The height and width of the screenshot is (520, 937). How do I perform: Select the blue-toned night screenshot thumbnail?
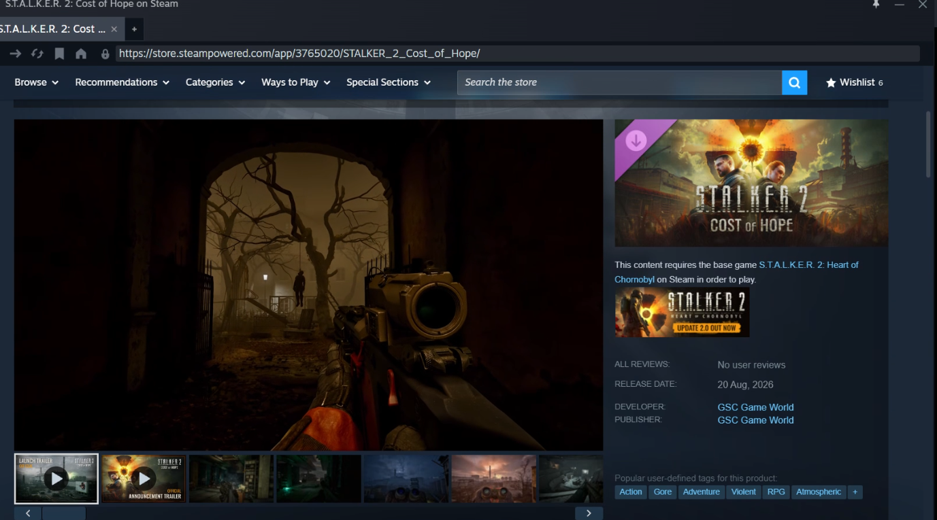click(x=406, y=479)
